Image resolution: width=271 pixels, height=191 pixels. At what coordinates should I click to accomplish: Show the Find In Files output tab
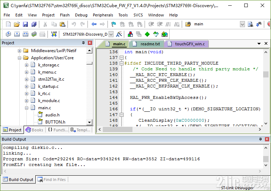(x=52, y=180)
